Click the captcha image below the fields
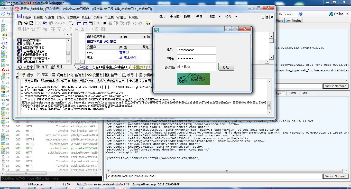 pyautogui.click(x=193, y=79)
